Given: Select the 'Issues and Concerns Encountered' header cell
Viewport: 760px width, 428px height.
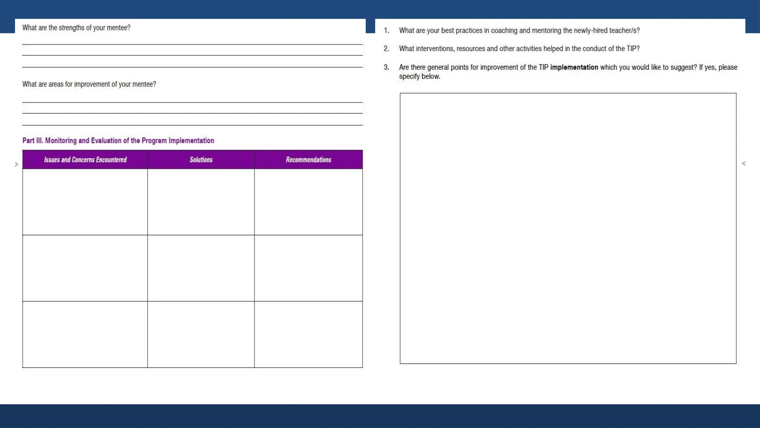Looking at the screenshot, I should click(85, 160).
